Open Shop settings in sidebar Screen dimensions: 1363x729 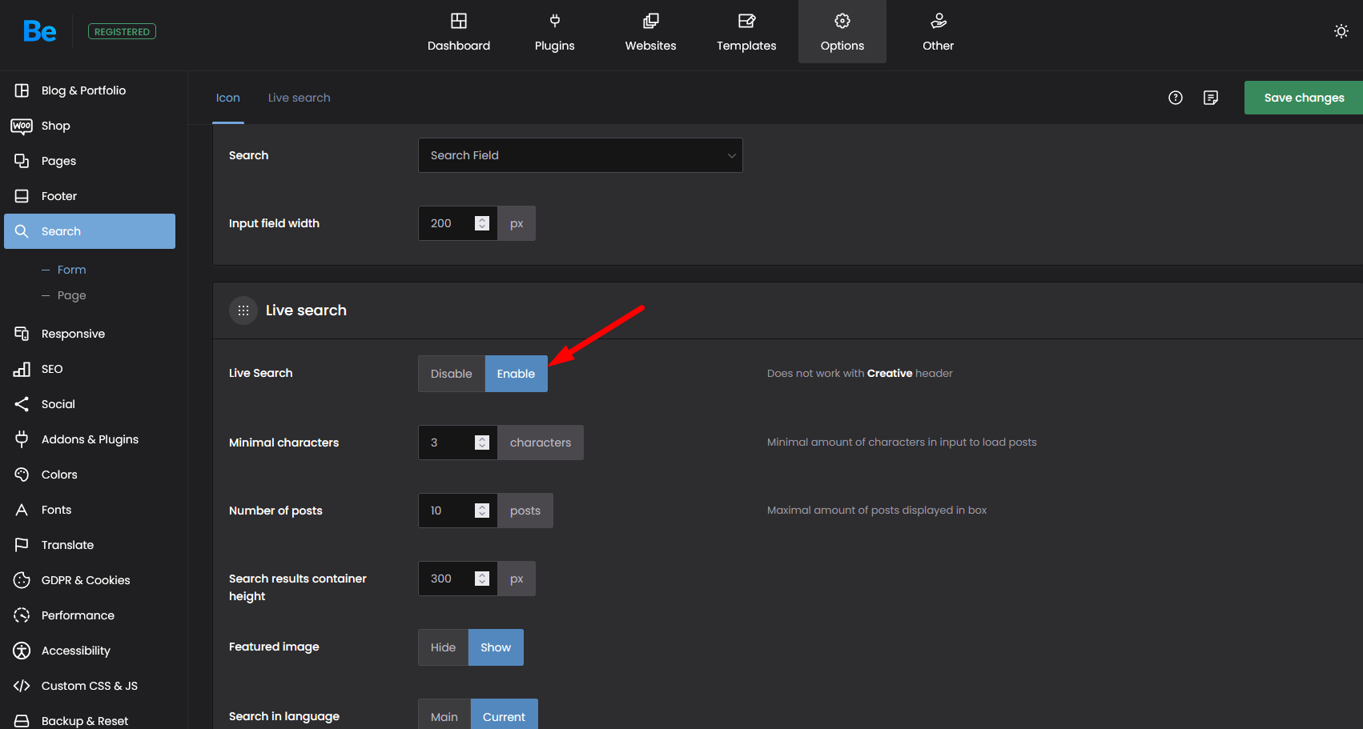point(90,126)
